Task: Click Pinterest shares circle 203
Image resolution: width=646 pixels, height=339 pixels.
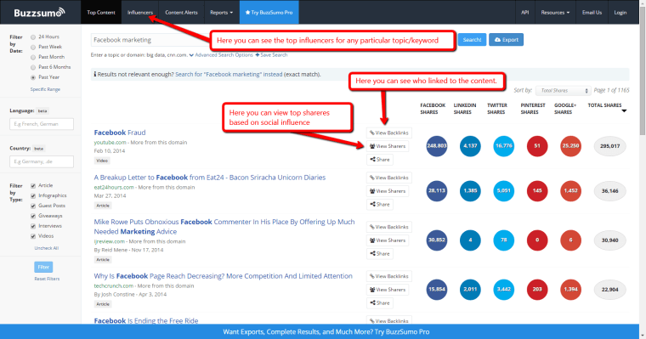Action: coord(537,290)
